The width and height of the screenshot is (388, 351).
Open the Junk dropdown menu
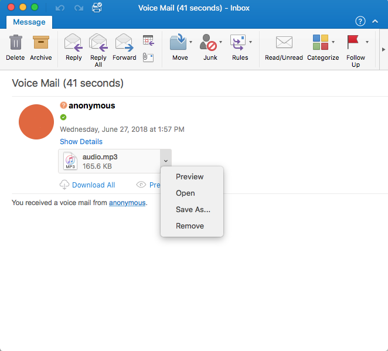coord(220,42)
